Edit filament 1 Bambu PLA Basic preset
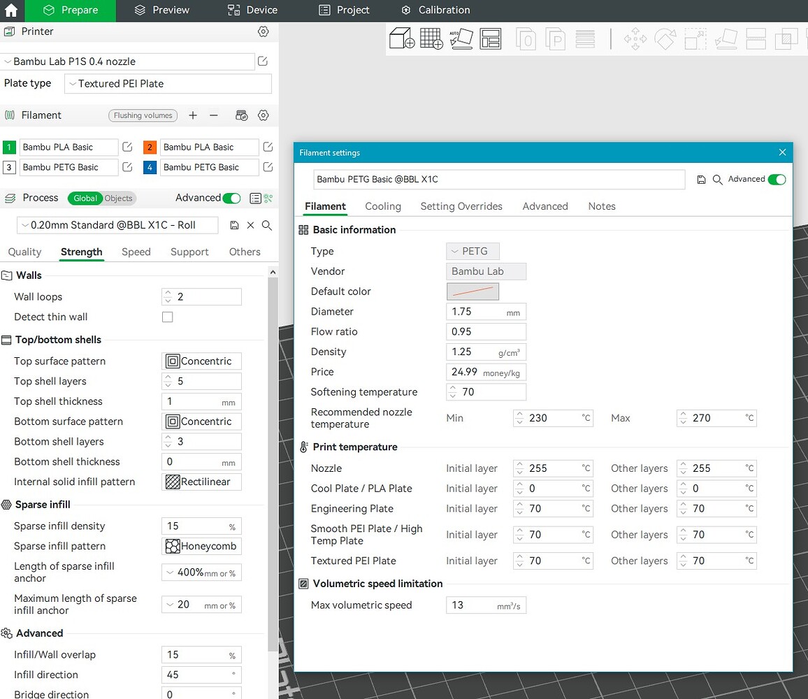 click(x=127, y=147)
